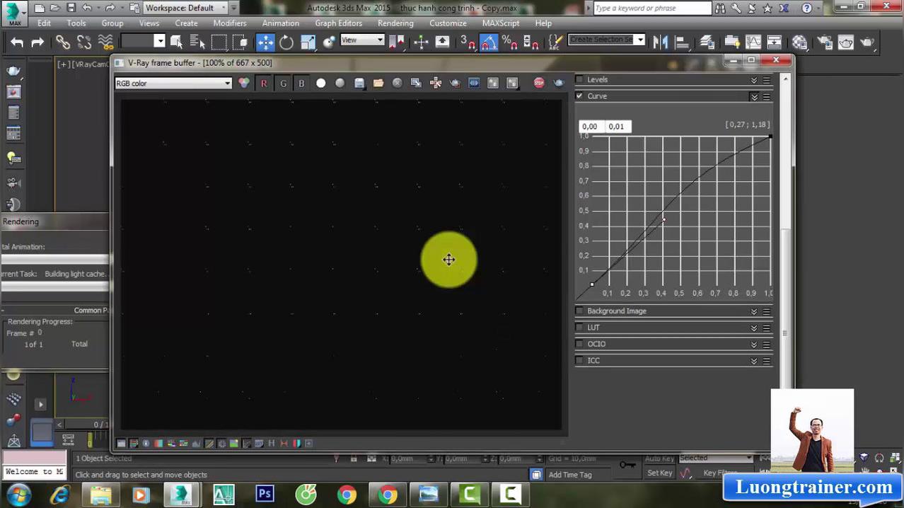Click the Render Setup icon
The image size is (904, 508).
(x=825, y=42)
